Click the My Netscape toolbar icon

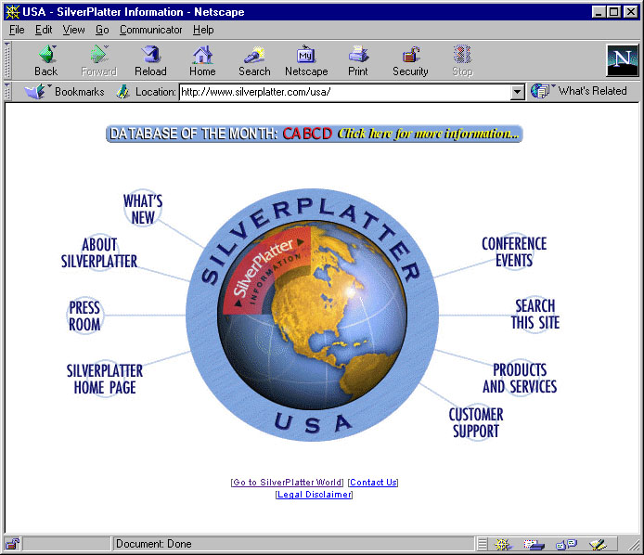[x=306, y=59]
